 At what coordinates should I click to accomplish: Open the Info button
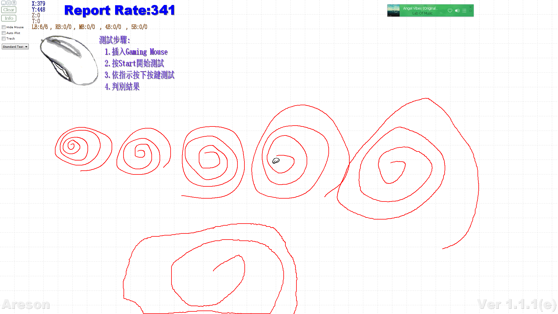click(9, 18)
